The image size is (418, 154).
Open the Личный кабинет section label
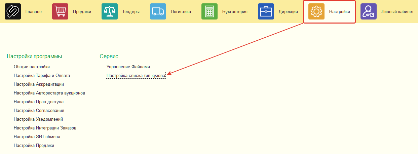(x=397, y=12)
